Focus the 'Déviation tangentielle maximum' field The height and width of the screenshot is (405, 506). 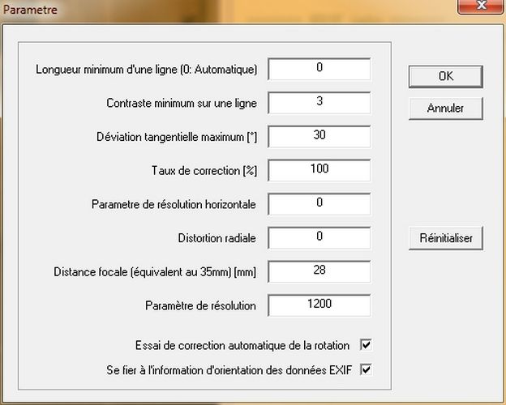coord(319,136)
